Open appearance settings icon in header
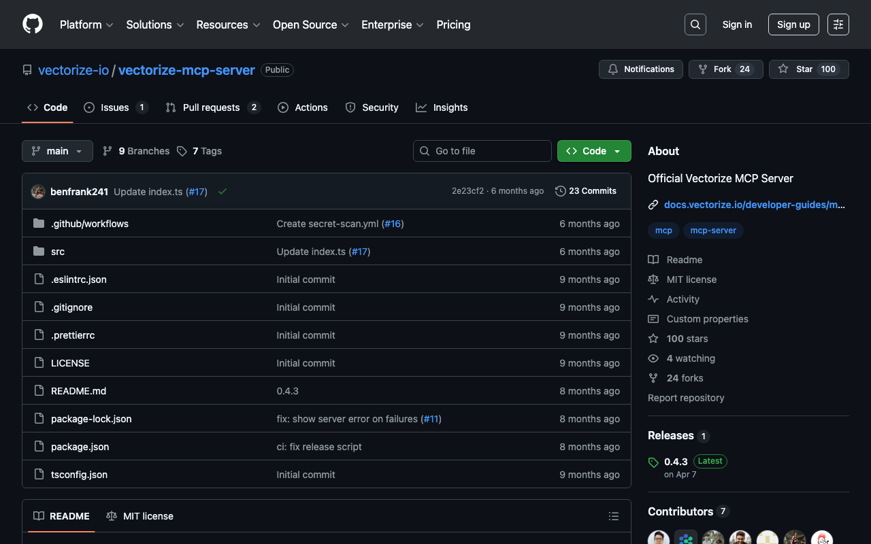Screen dimensions: 871x544 click(x=838, y=24)
